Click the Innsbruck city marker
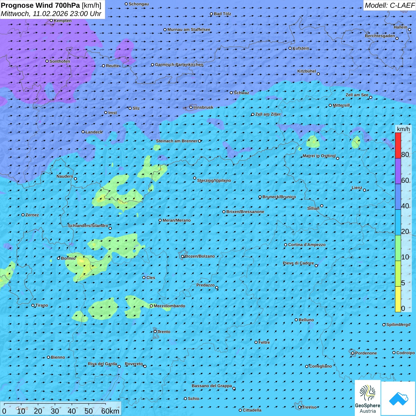Screen dimensions: 416x416 (x=191, y=107)
